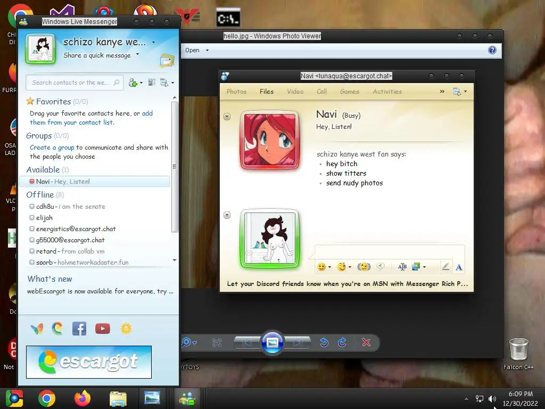
Task: Expand the quick message dropdown arrow
Action: point(138,54)
